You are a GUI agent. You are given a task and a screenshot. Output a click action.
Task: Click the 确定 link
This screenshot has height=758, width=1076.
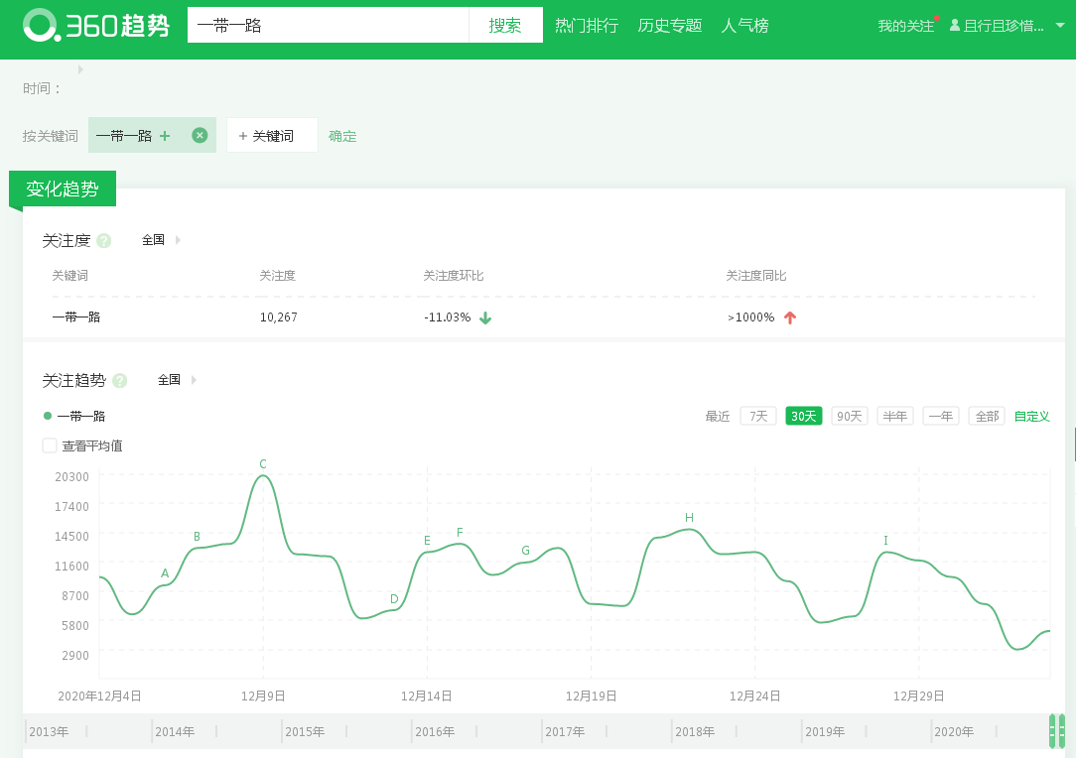click(x=342, y=136)
